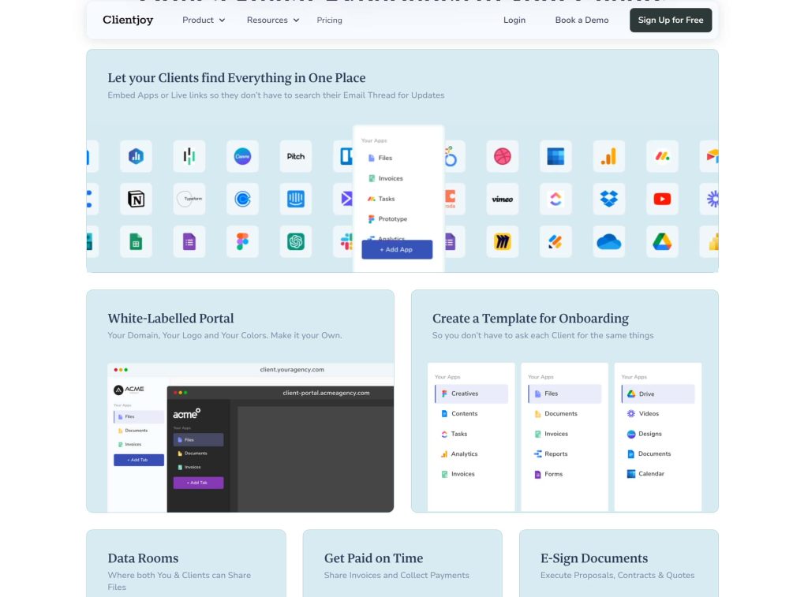
Task: Open Videos in the third template list
Action: click(643, 413)
